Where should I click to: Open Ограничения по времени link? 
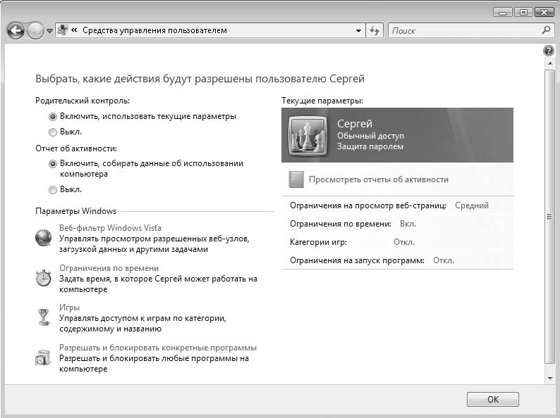(109, 268)
